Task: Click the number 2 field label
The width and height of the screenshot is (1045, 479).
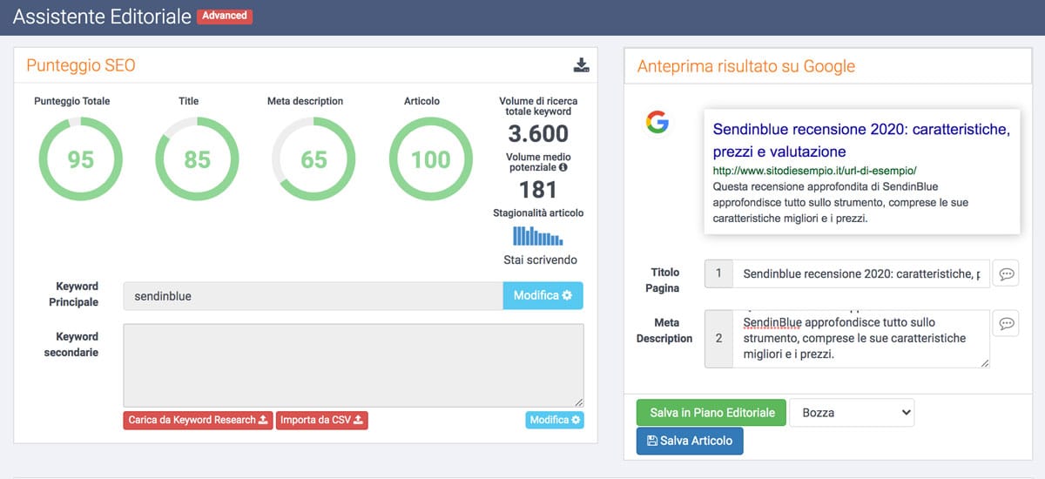Action: pos(718,339)
